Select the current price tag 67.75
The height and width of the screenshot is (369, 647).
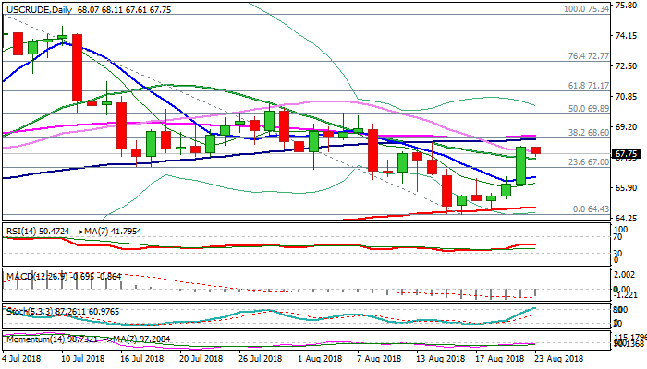[627, 155]
